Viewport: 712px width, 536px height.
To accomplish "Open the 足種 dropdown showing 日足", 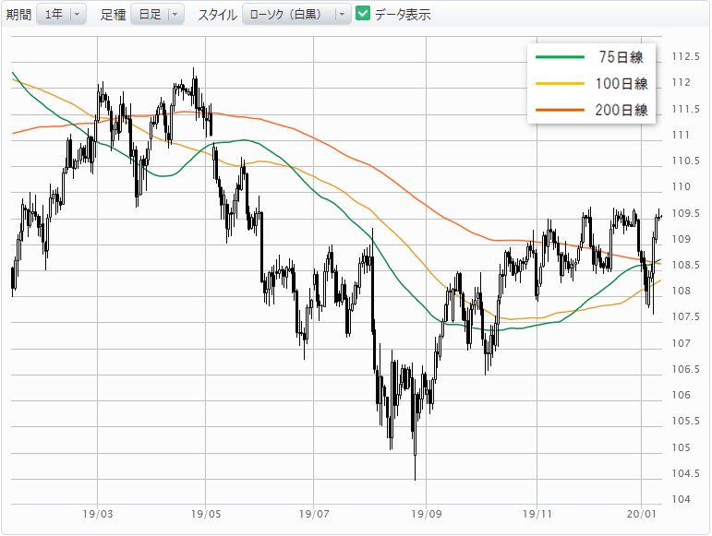I will coord(158,15).
